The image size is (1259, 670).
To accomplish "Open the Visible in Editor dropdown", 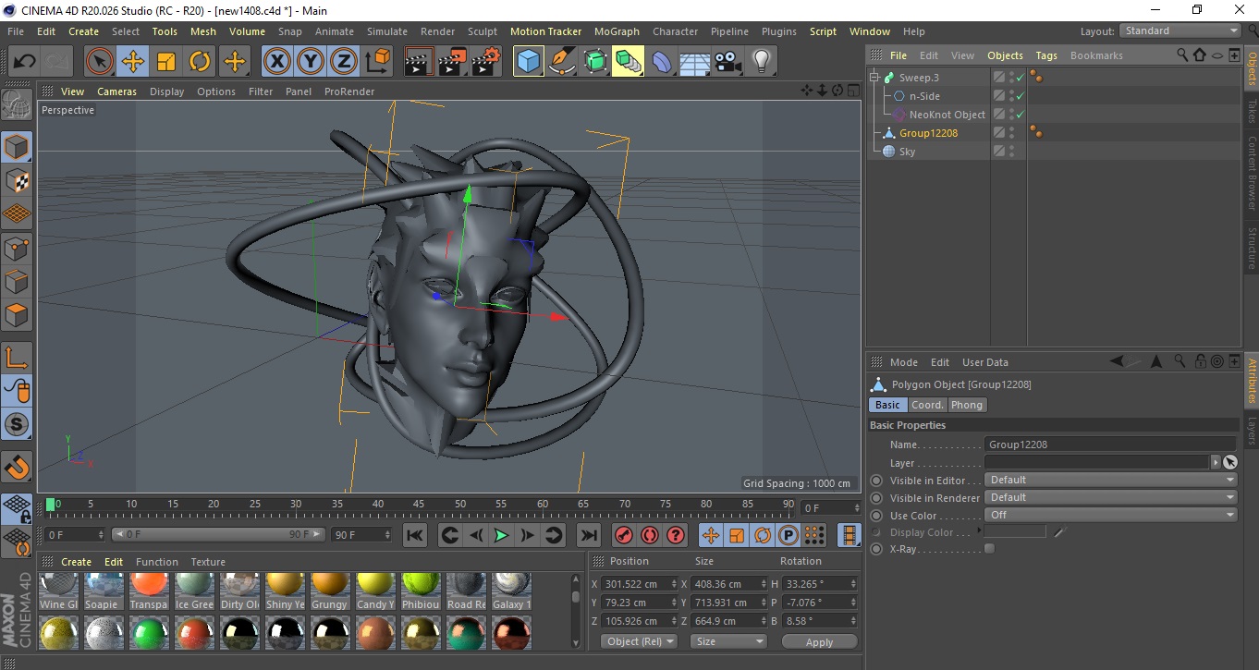I will pos(1110,481).
